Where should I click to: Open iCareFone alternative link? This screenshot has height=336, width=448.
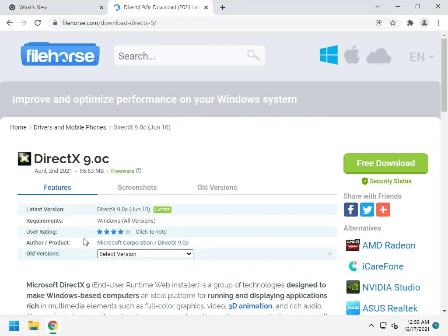383,266
